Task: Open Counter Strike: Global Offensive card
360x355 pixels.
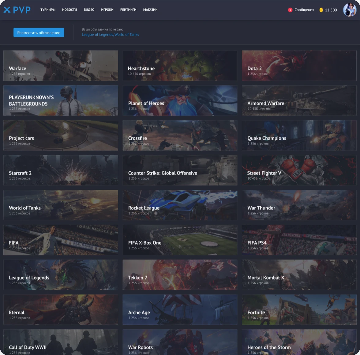Action: [180, 170]
